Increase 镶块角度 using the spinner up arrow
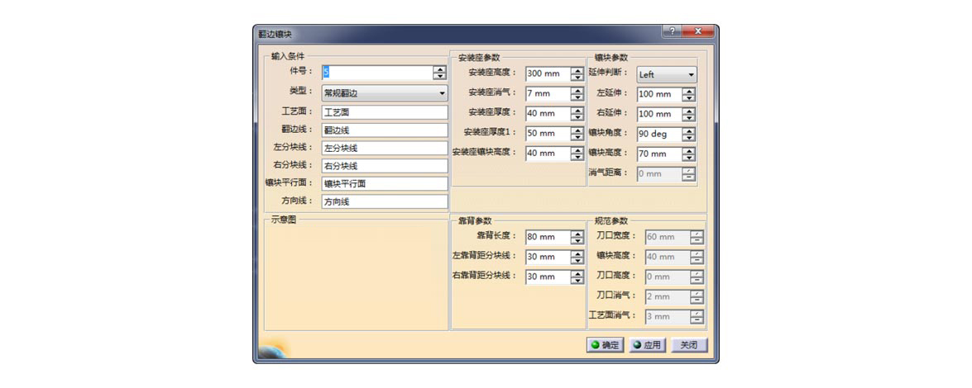Viewport: 972px width, 388px height. point(688,130)
